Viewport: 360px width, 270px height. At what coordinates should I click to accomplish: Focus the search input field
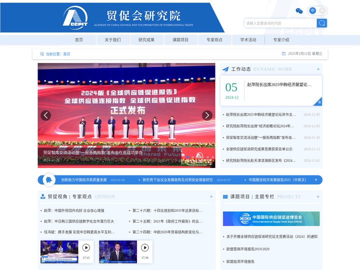tap(280, 23)
